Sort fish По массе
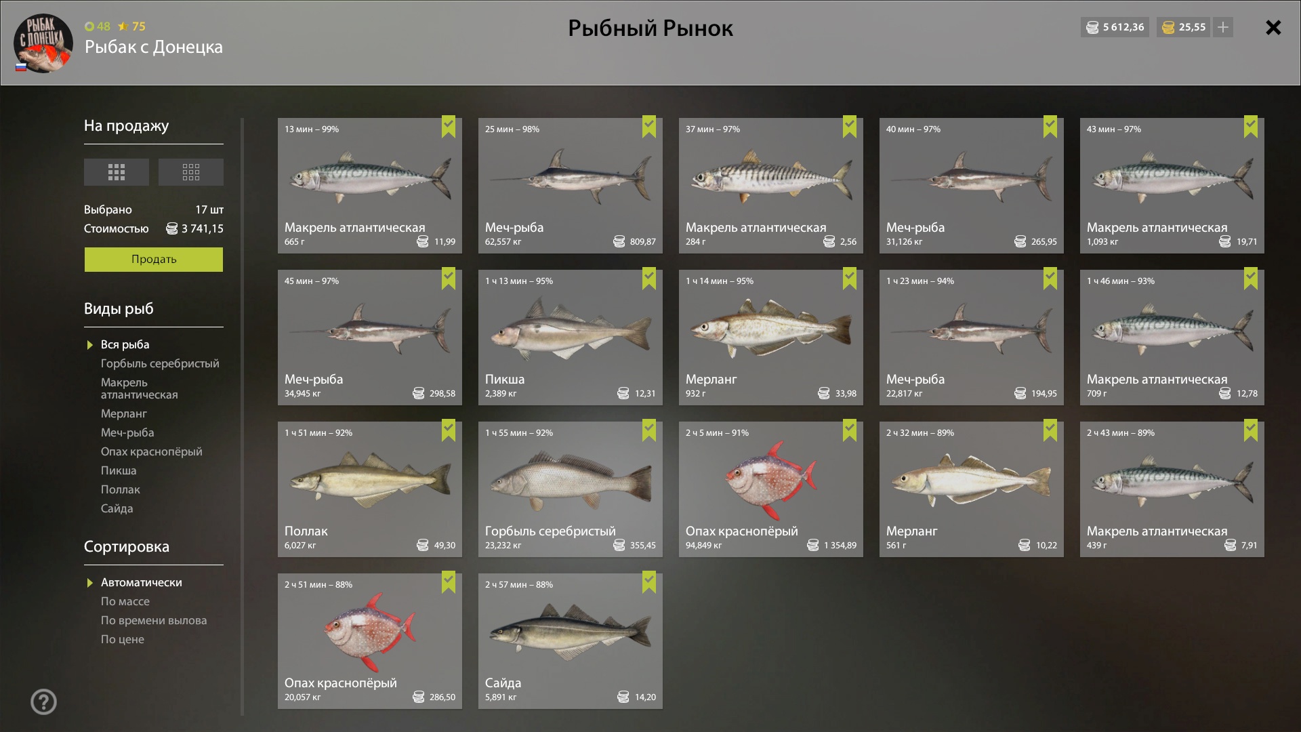 125,601
